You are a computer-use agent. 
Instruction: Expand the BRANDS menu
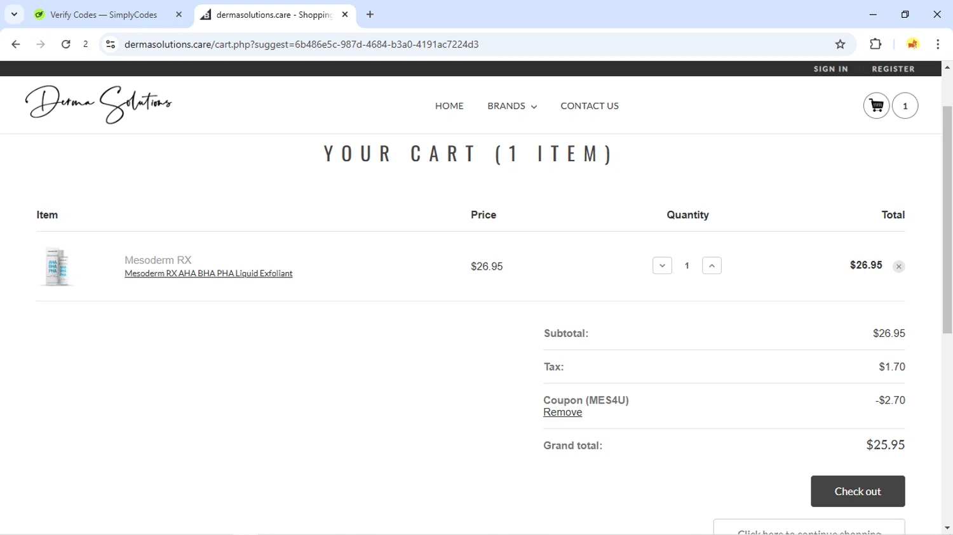click(x=512, y=106)
